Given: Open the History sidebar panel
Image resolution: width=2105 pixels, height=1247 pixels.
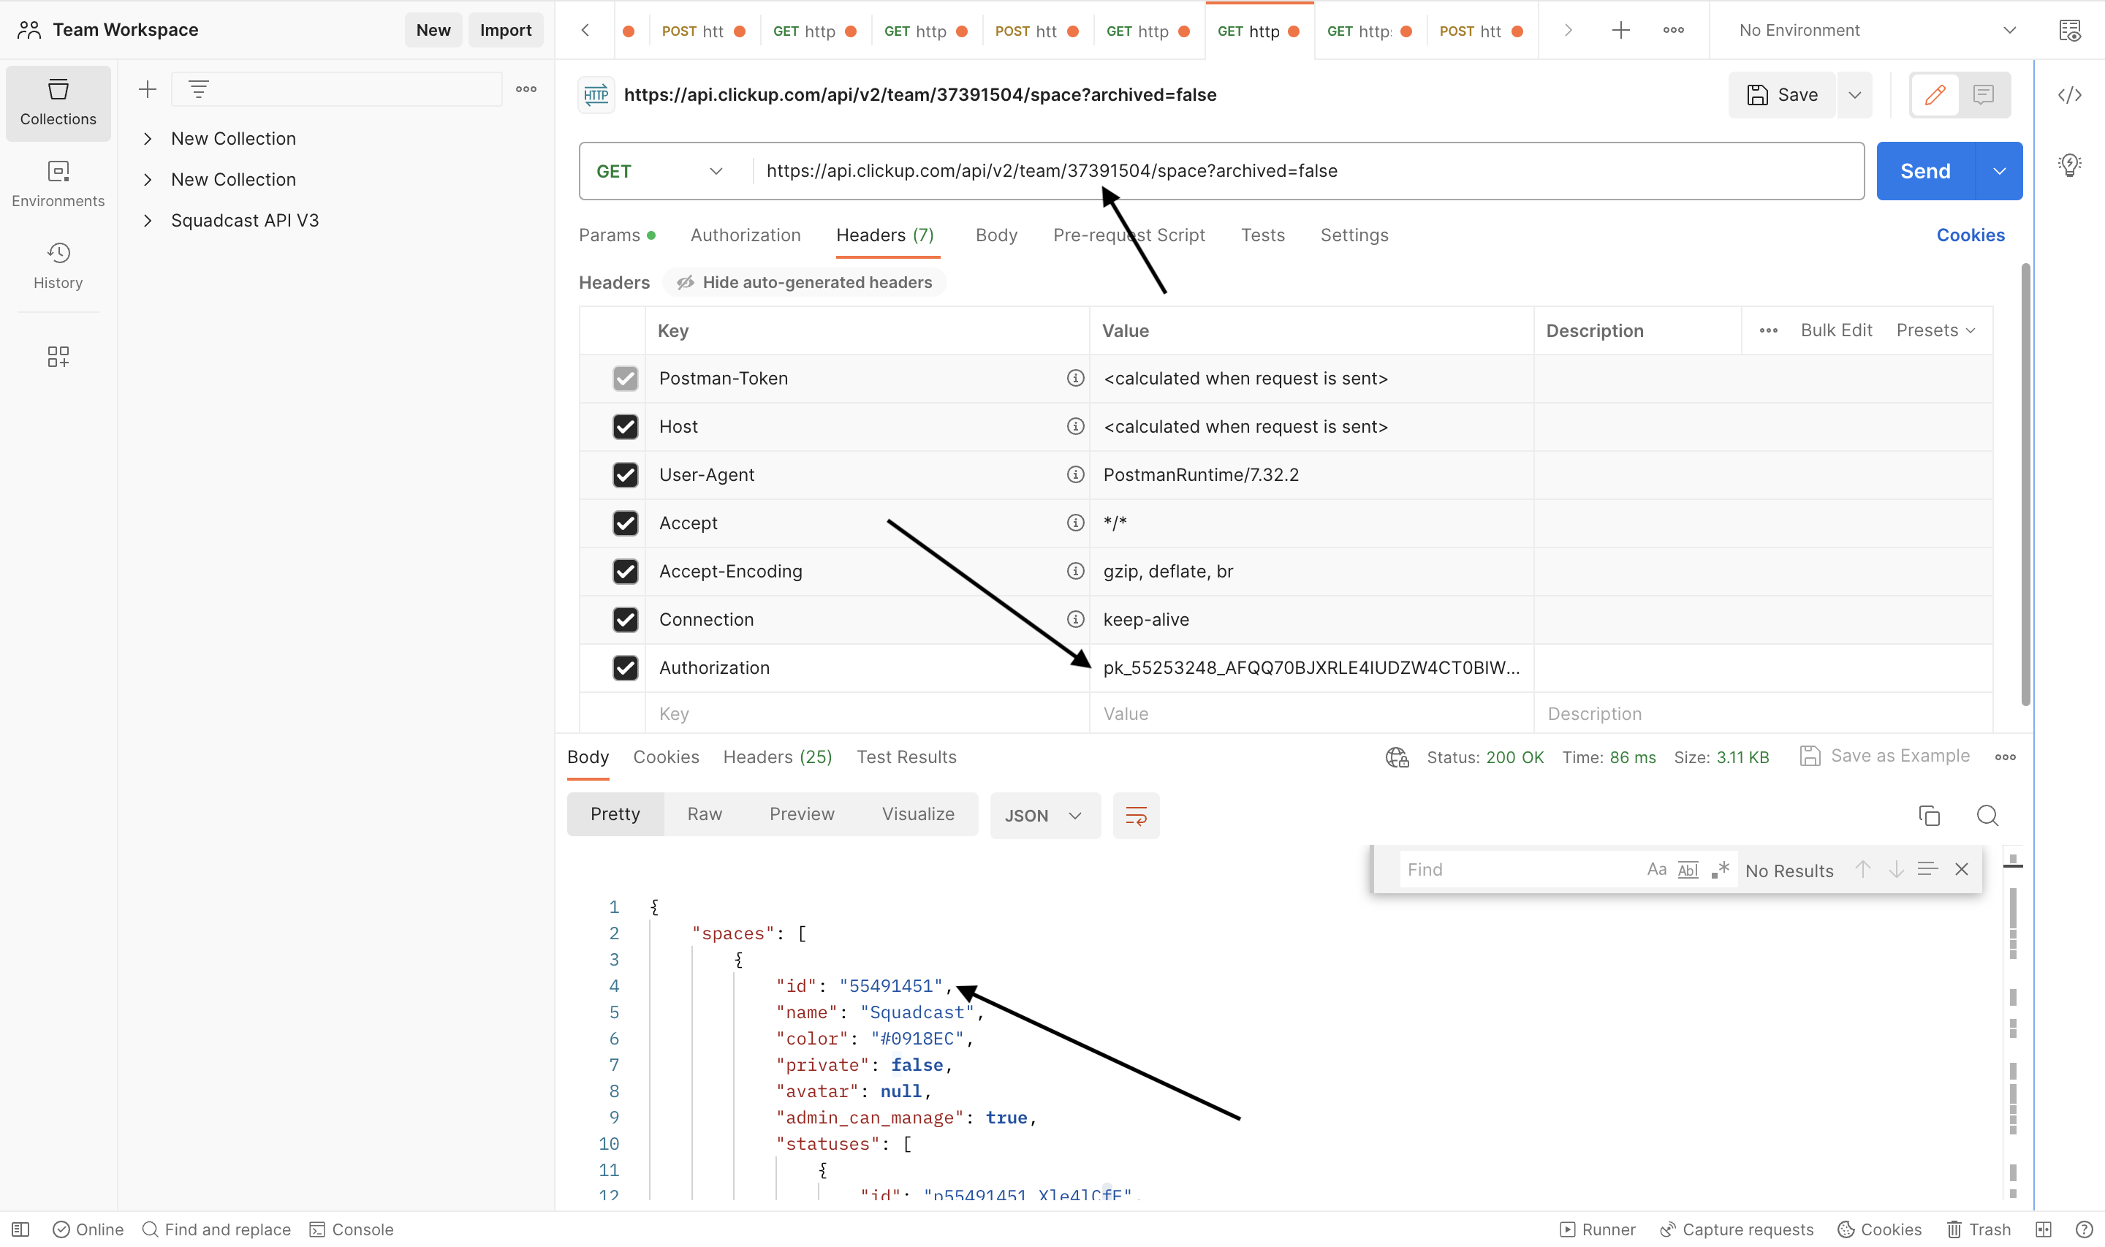Looking at the screenshot, I should point(58,265).
